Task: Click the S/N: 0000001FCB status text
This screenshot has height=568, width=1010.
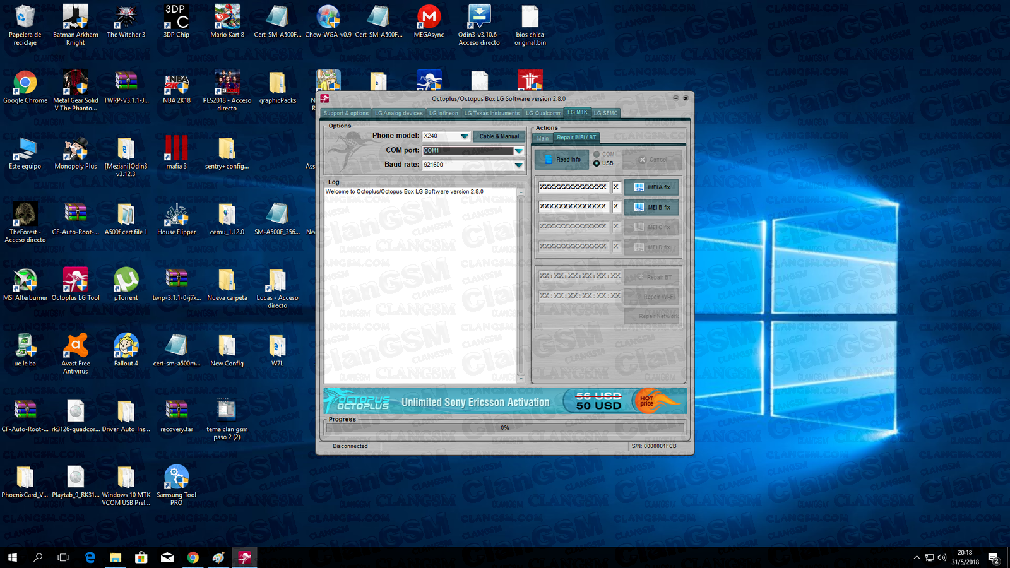Action: point(654,446)
